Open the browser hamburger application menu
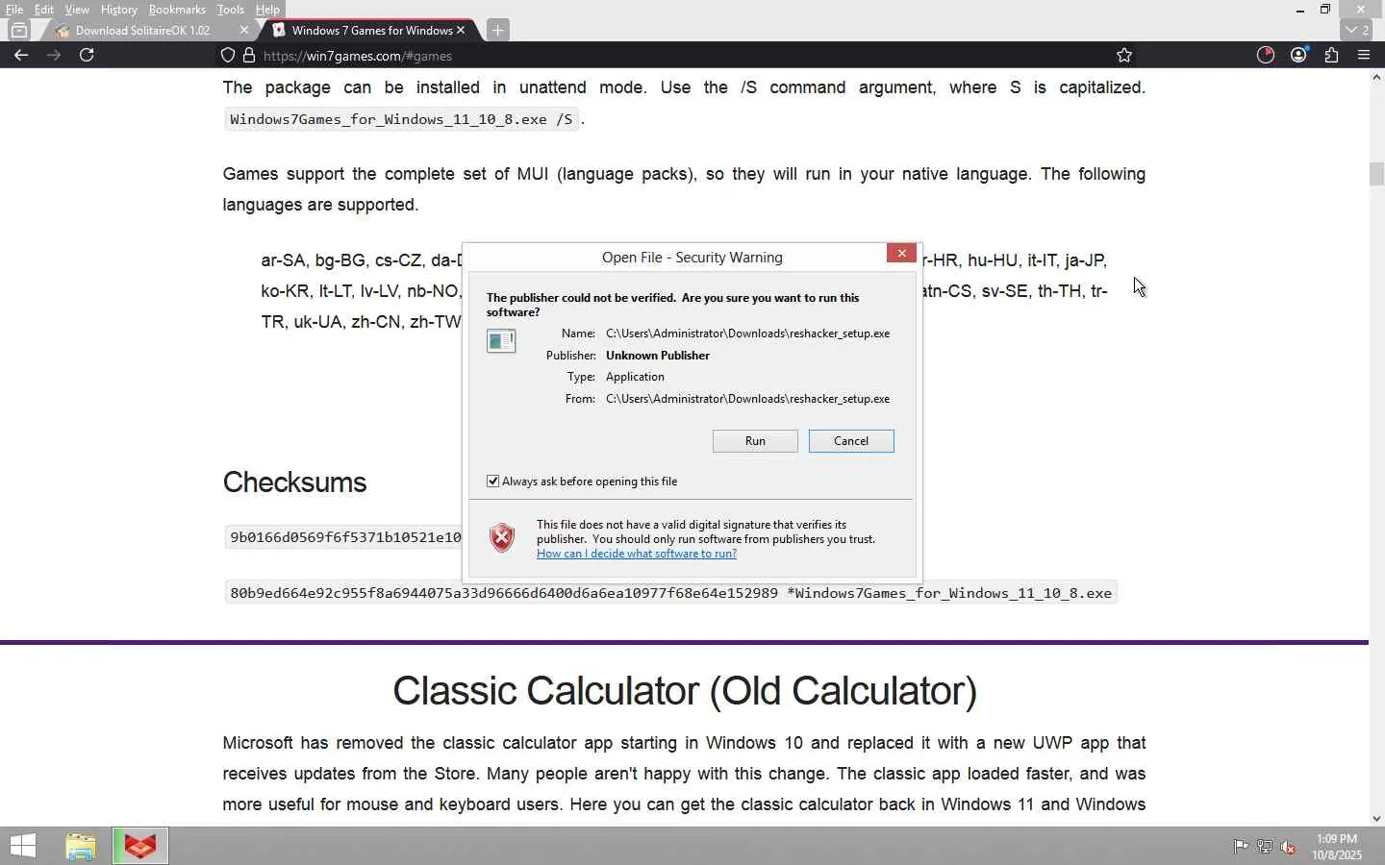 coord(1364,55)
